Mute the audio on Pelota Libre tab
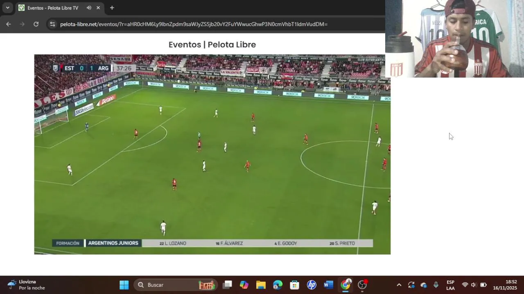 click(89, 8)
